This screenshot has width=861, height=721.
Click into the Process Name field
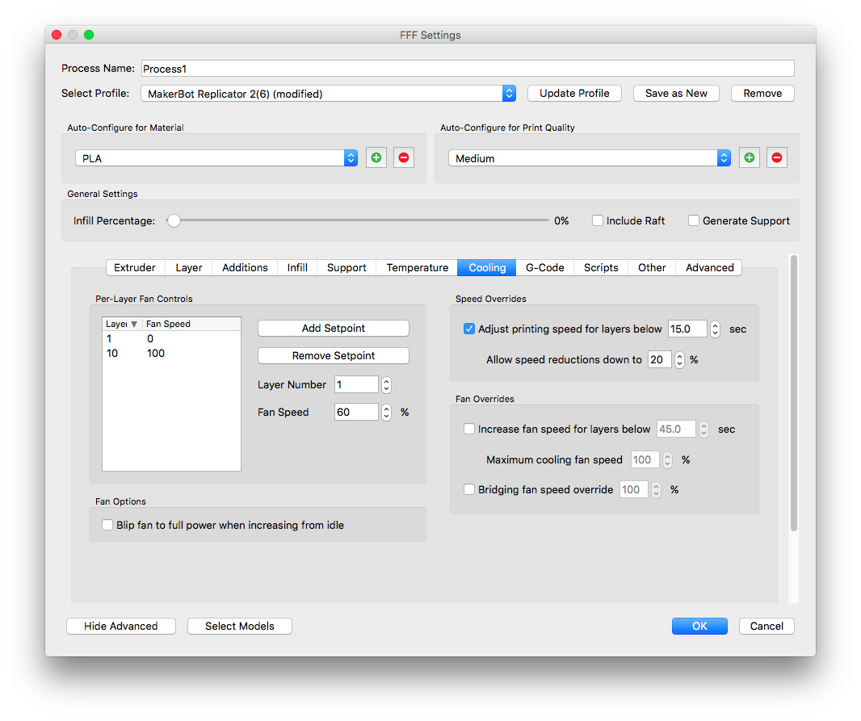(x=467, y=69)
